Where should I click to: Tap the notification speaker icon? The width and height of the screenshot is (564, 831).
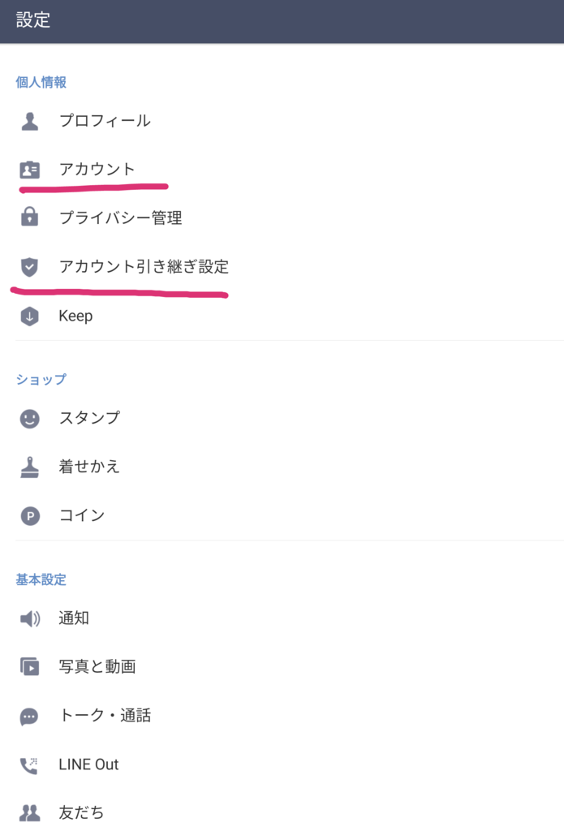tap(30, 618)
